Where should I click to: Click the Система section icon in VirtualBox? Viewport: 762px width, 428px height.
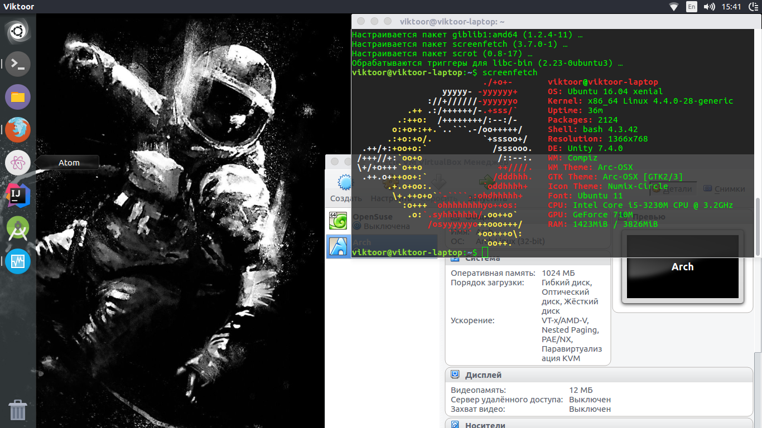(x=455, y=258)
